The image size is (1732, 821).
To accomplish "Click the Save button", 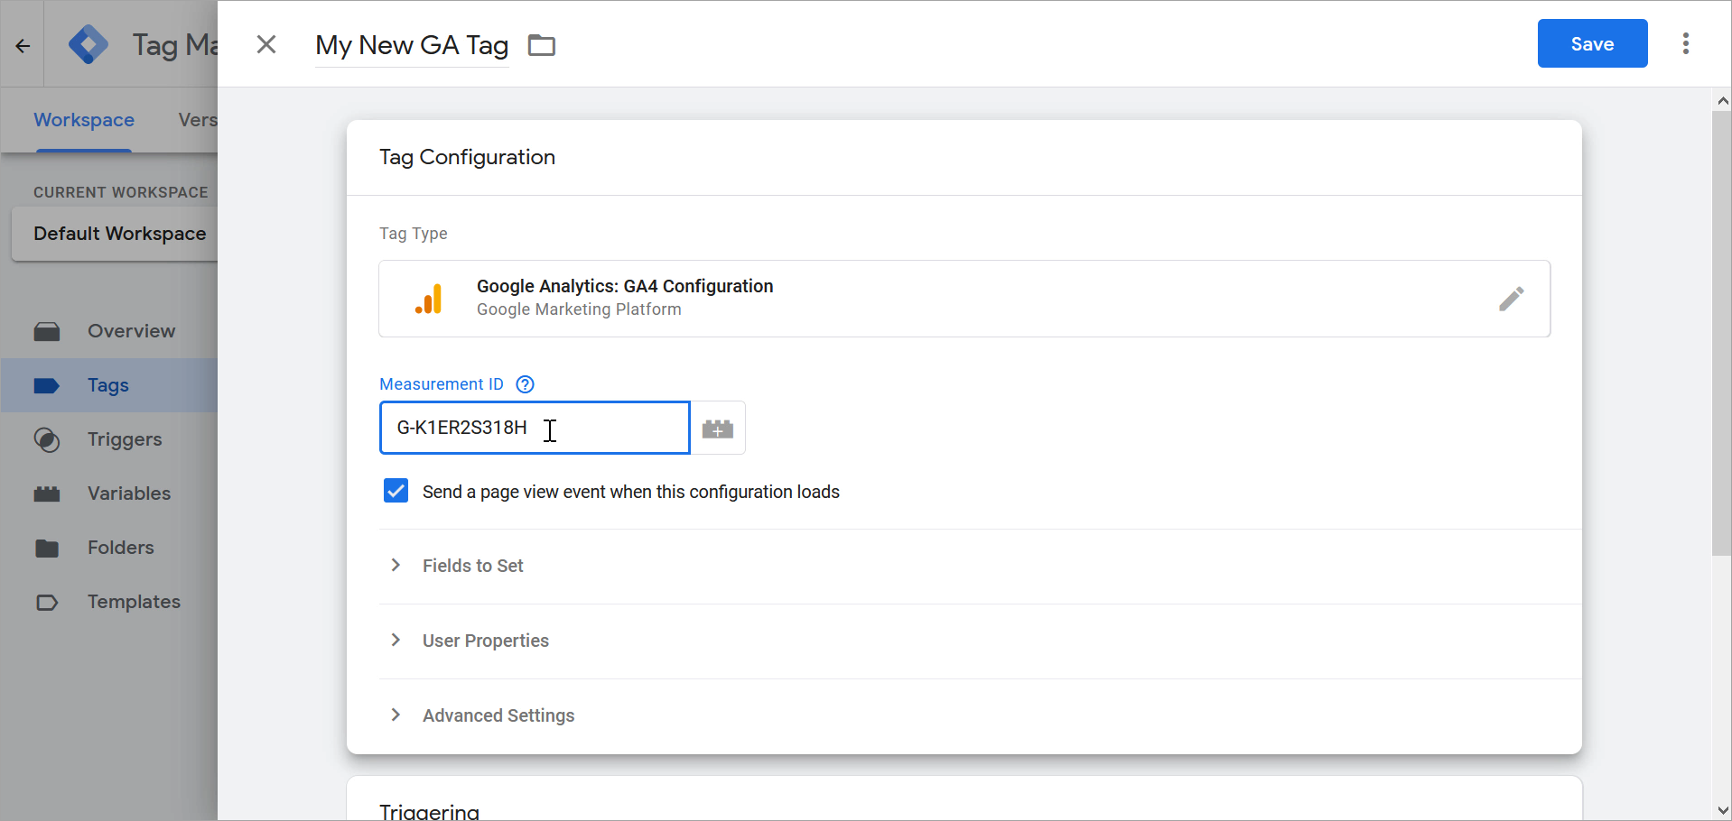I will click(x=1592, y=43).
